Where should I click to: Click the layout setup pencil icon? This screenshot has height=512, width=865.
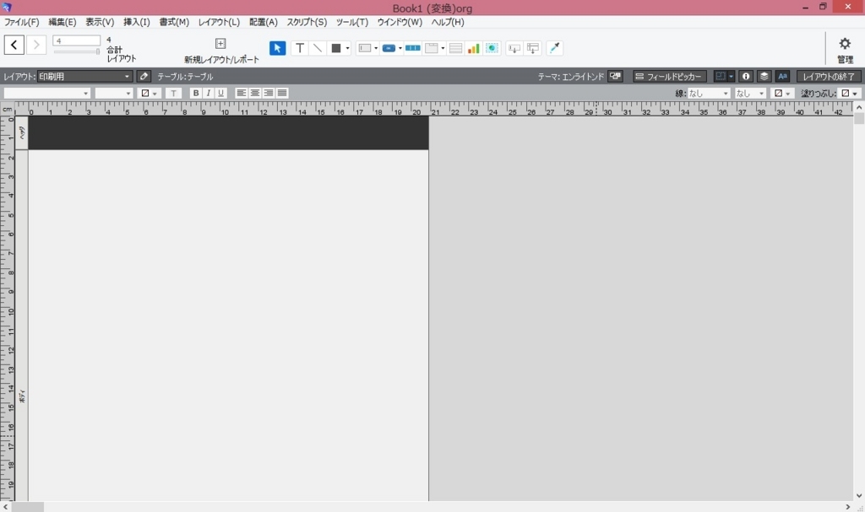144,77
